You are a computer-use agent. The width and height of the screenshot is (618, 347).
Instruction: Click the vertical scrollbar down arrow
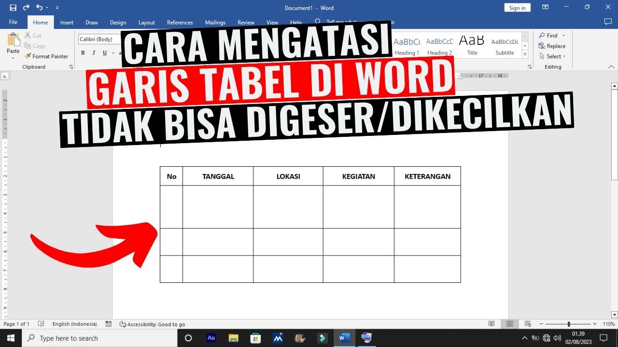pos(614,315)
